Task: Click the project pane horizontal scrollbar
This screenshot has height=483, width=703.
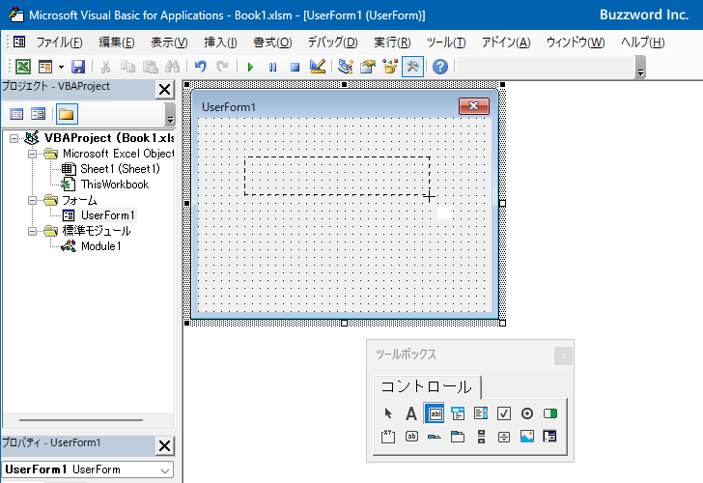Action: [81, 420]
